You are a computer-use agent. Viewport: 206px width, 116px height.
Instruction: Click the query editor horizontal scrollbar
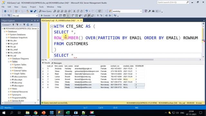point(103,60)
